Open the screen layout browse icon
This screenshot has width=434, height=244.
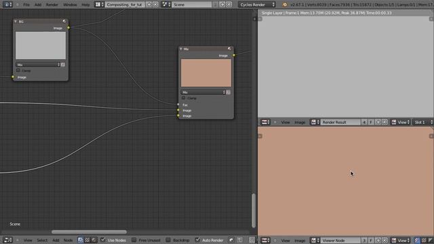click(x=99, y=5)
